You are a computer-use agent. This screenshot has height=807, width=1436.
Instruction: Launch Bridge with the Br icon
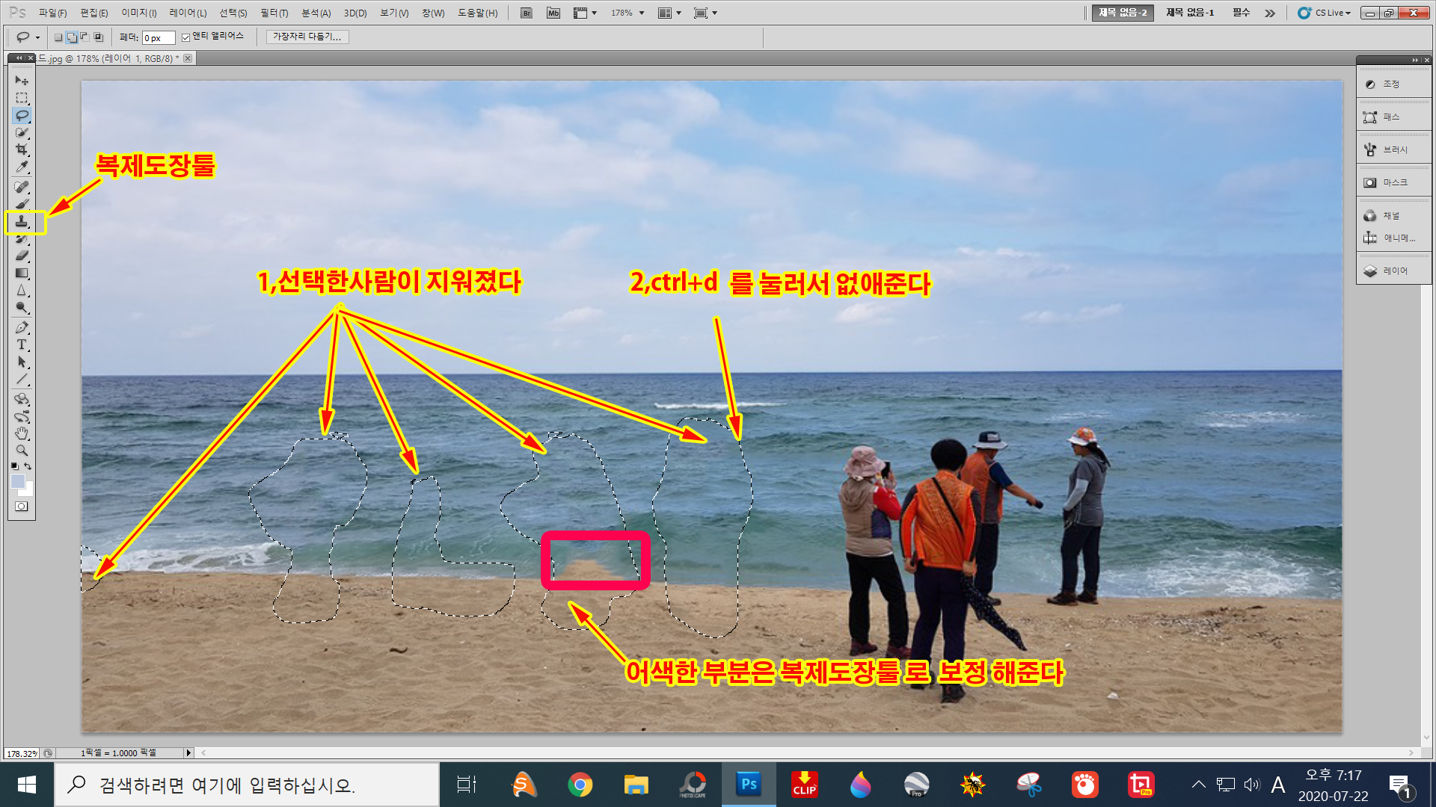coord(527,13)
